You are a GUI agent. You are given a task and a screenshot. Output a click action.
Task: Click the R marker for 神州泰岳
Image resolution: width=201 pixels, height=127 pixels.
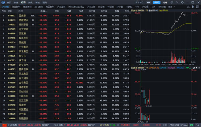(x=33, y=25)
